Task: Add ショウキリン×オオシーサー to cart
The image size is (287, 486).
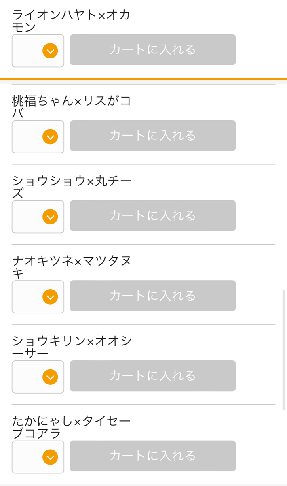Action: [x=152, y=376]
